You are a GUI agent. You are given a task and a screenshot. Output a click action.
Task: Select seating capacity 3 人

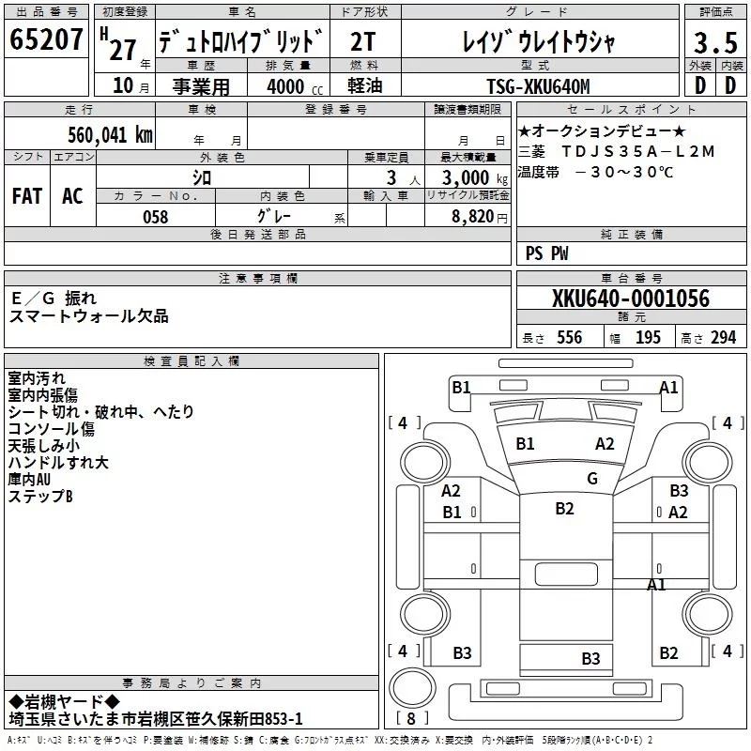(x=404, y=178)
